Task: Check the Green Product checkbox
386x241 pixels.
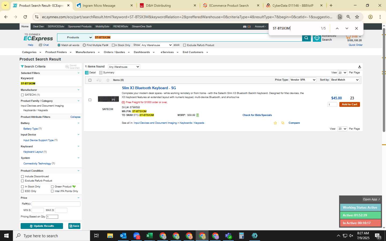Action: tap(52, 187)
